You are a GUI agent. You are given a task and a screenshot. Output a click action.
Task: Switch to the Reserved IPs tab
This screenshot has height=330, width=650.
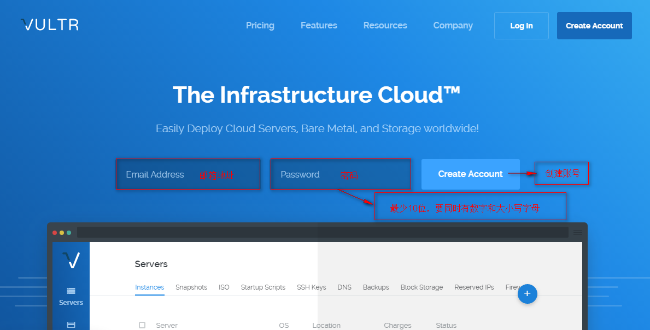(474, 287)
